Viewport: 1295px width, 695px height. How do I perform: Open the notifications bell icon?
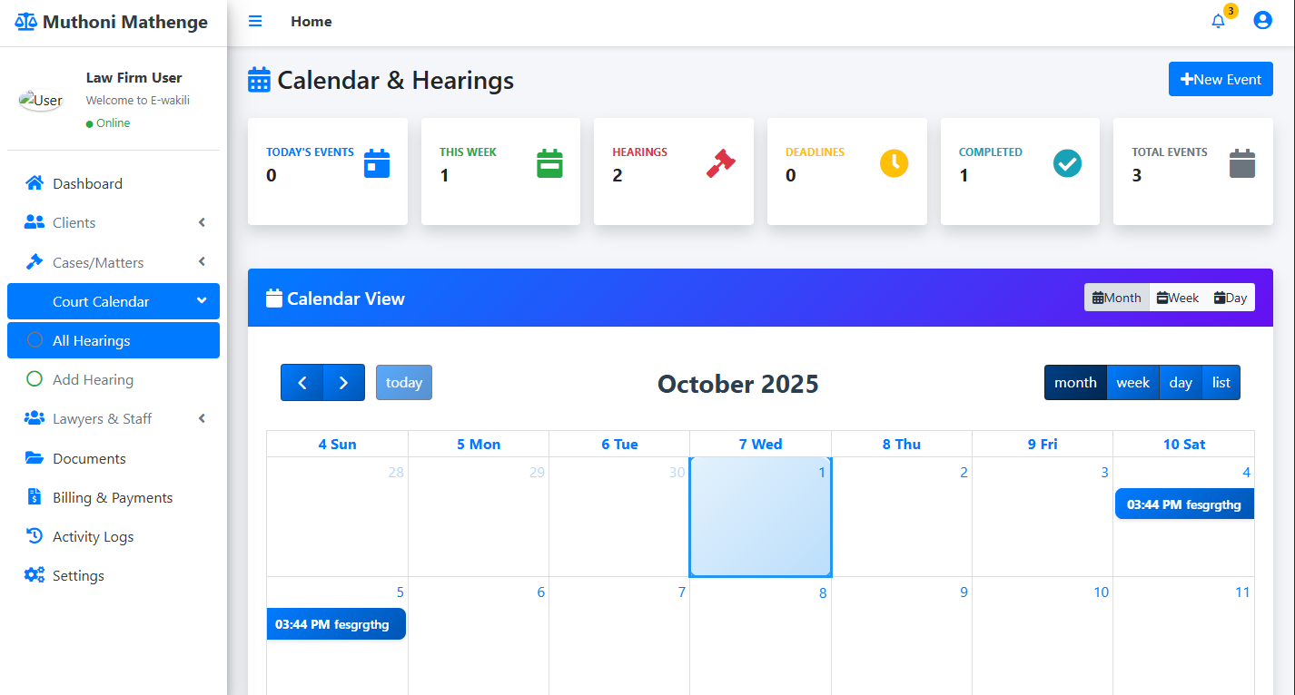[x=1218, y=21]
